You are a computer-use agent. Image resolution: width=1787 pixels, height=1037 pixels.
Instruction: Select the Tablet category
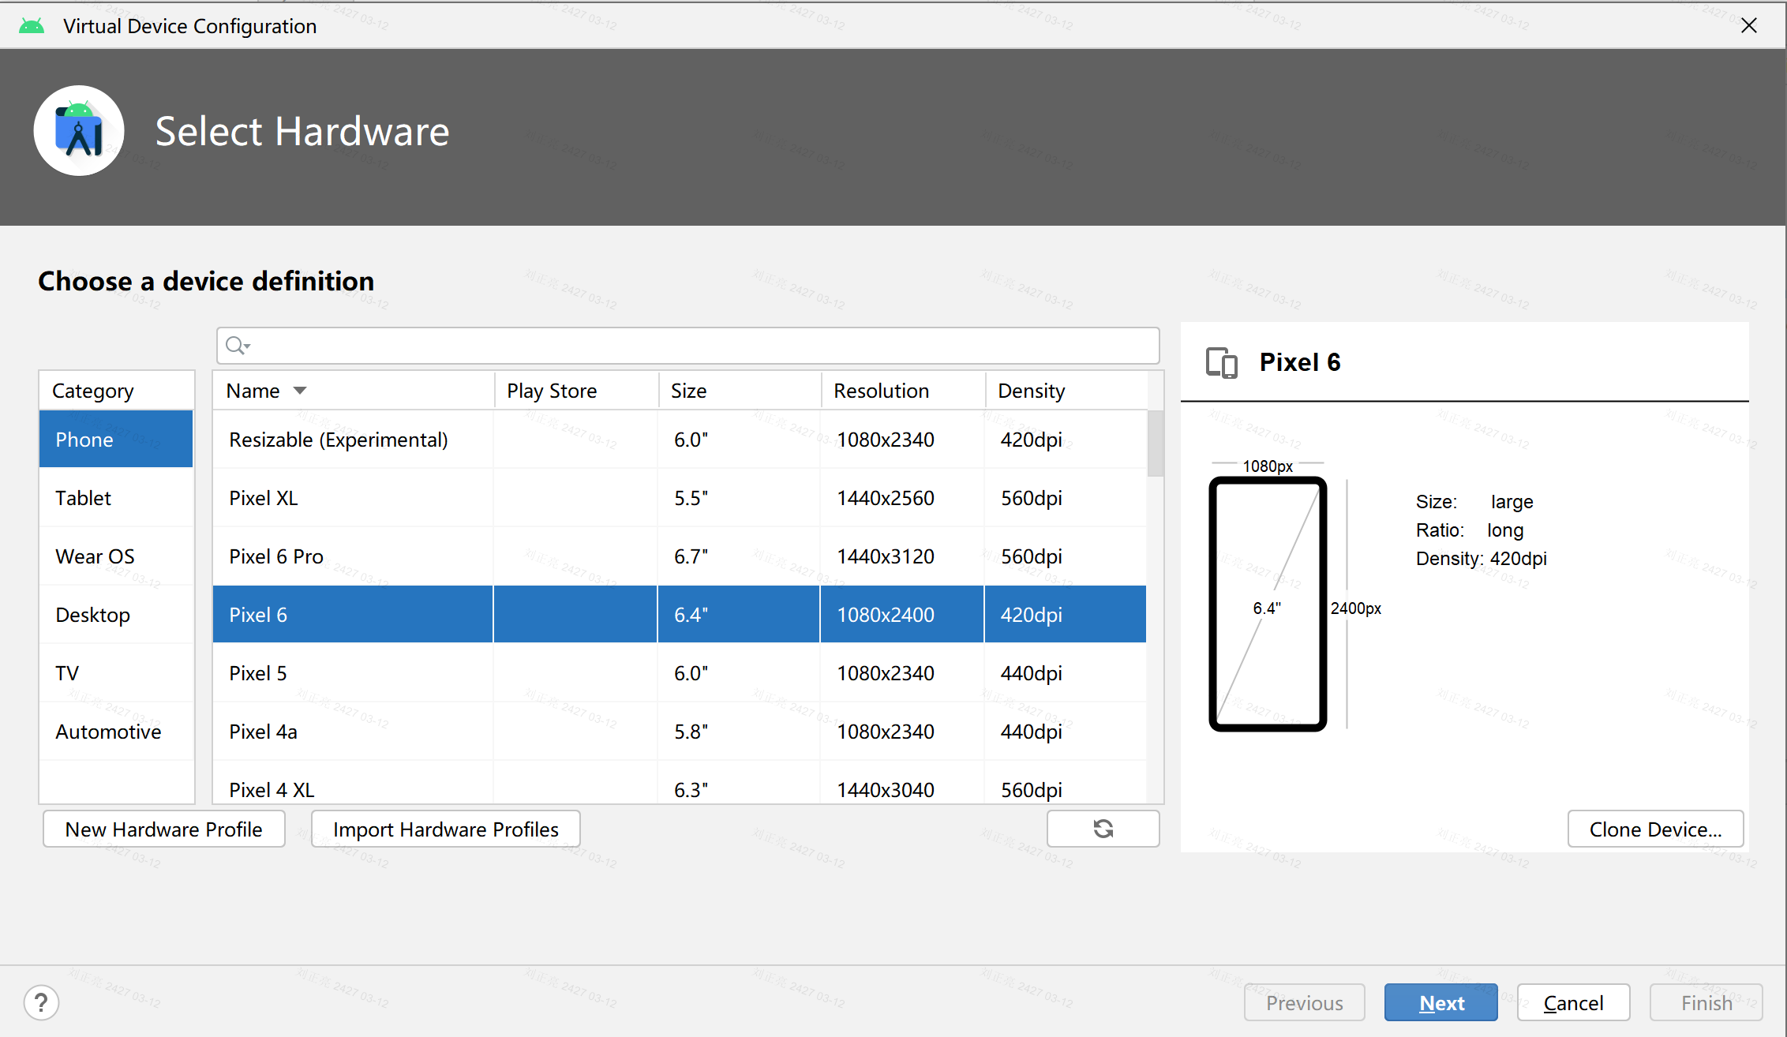tap(116, 498)
